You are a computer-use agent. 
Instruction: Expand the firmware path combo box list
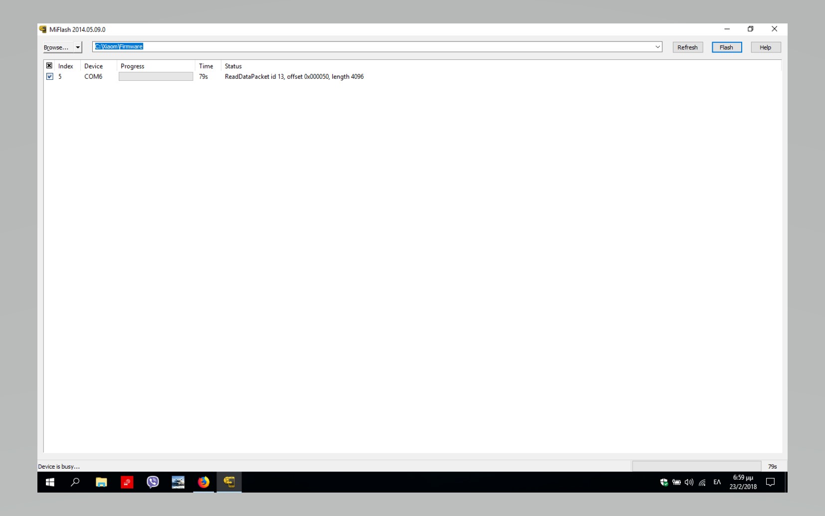[x=657, y=47]
